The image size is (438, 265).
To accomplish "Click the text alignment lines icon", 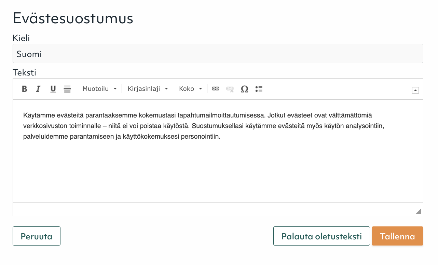I will pos(67,89).
